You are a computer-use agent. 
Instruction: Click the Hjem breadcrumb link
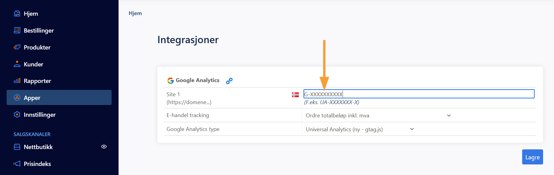click(135, 13)
